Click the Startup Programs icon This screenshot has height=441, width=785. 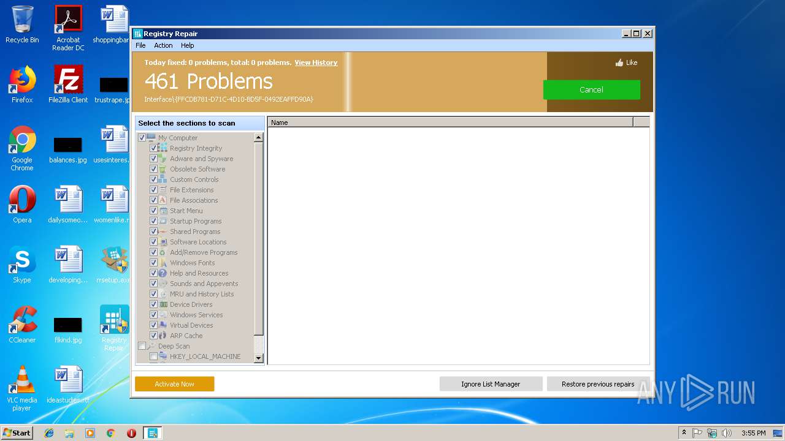click(163, 221)
